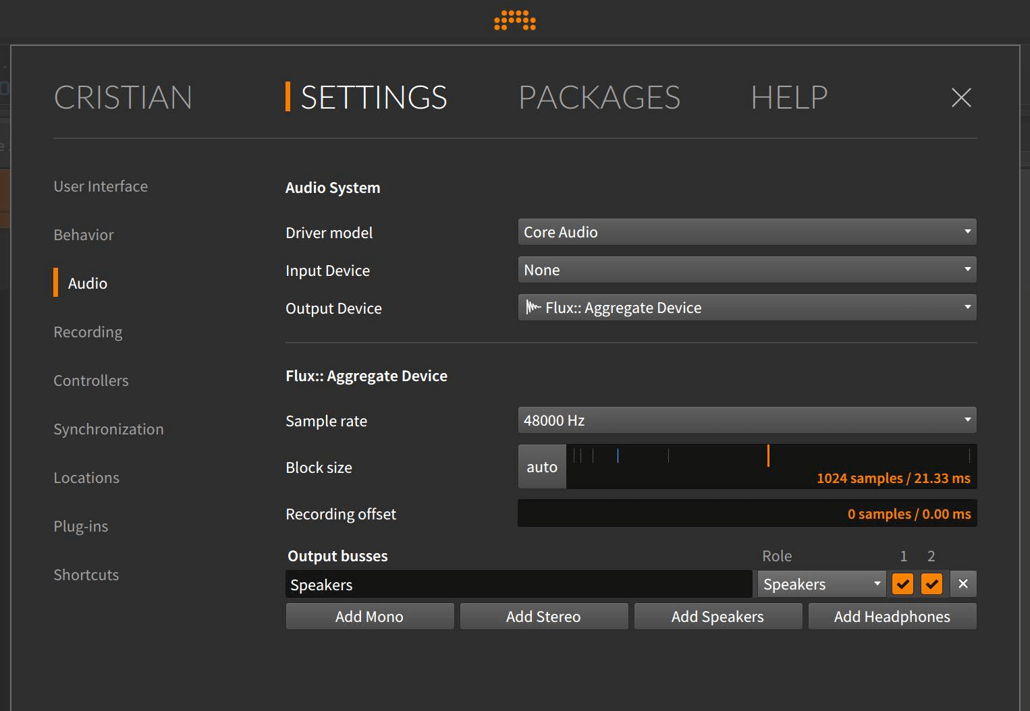The height and width of the screenshot is (711, 1030).
Task: Switch to the PACKAGES tab
Action: [x=599, y=98]
